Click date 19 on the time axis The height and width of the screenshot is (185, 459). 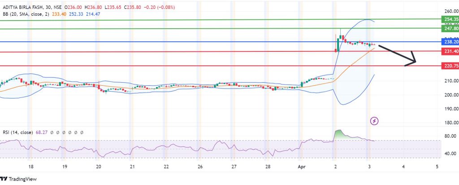point(65,167)
